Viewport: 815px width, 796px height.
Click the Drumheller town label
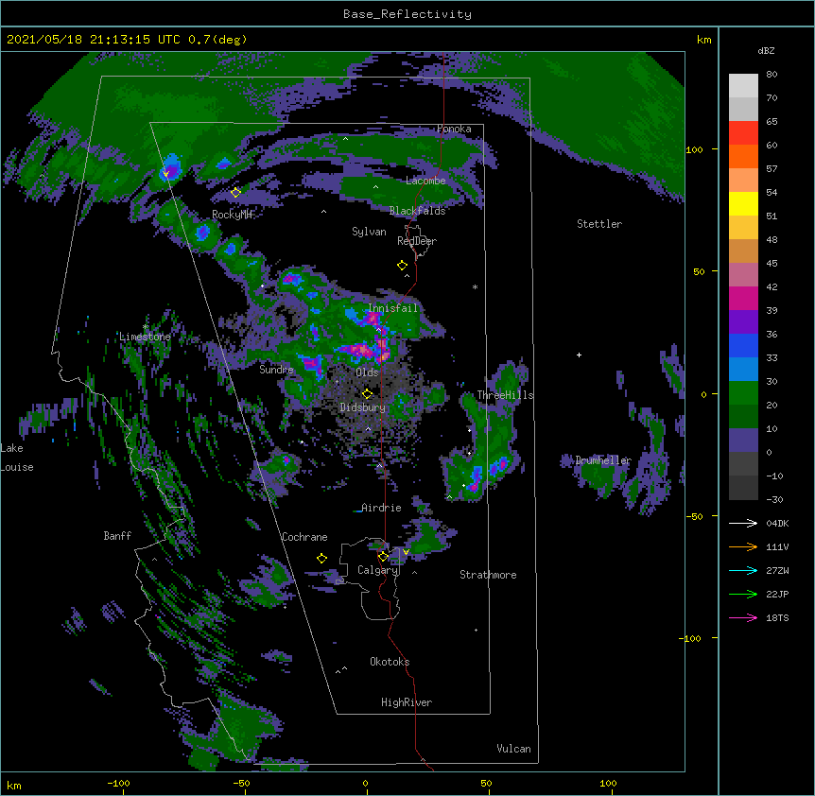point(603,460)
